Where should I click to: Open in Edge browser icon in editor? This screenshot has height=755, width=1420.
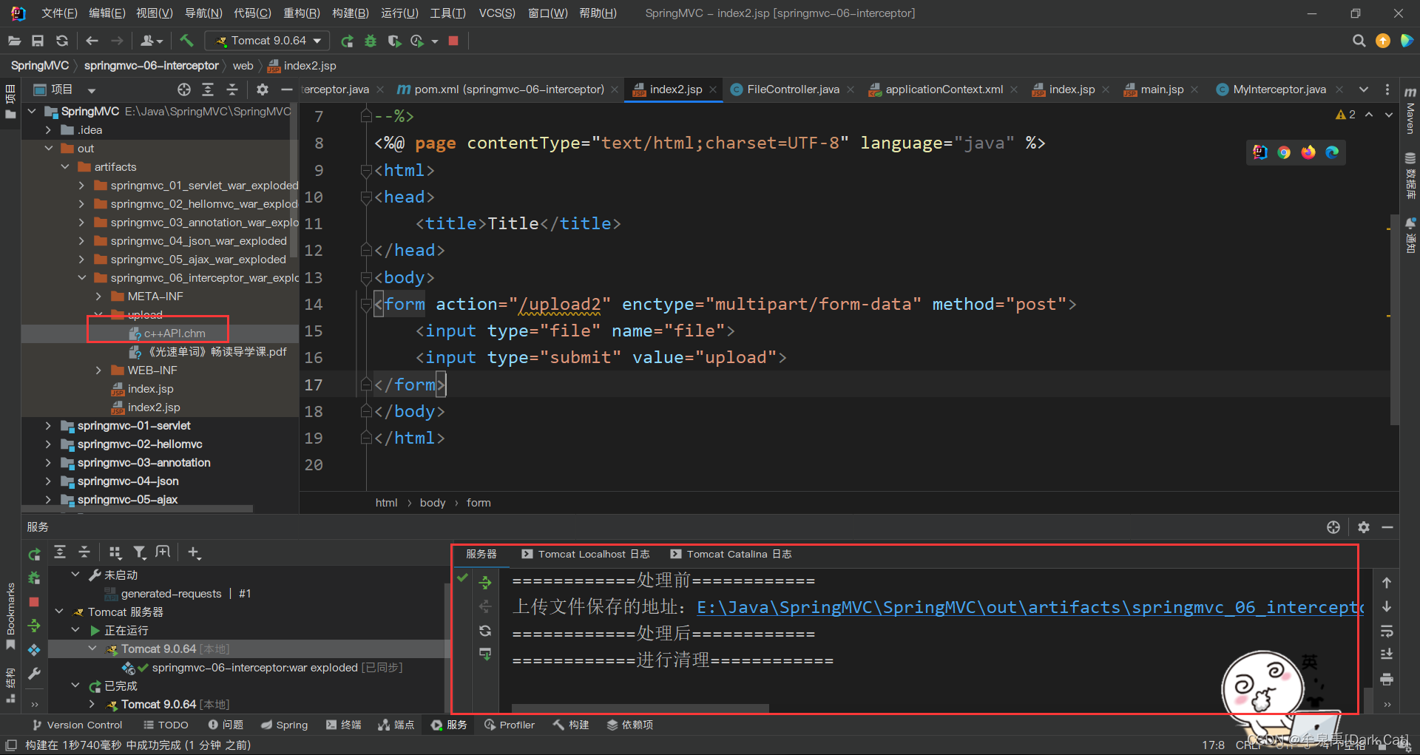tap(1332, 152)
